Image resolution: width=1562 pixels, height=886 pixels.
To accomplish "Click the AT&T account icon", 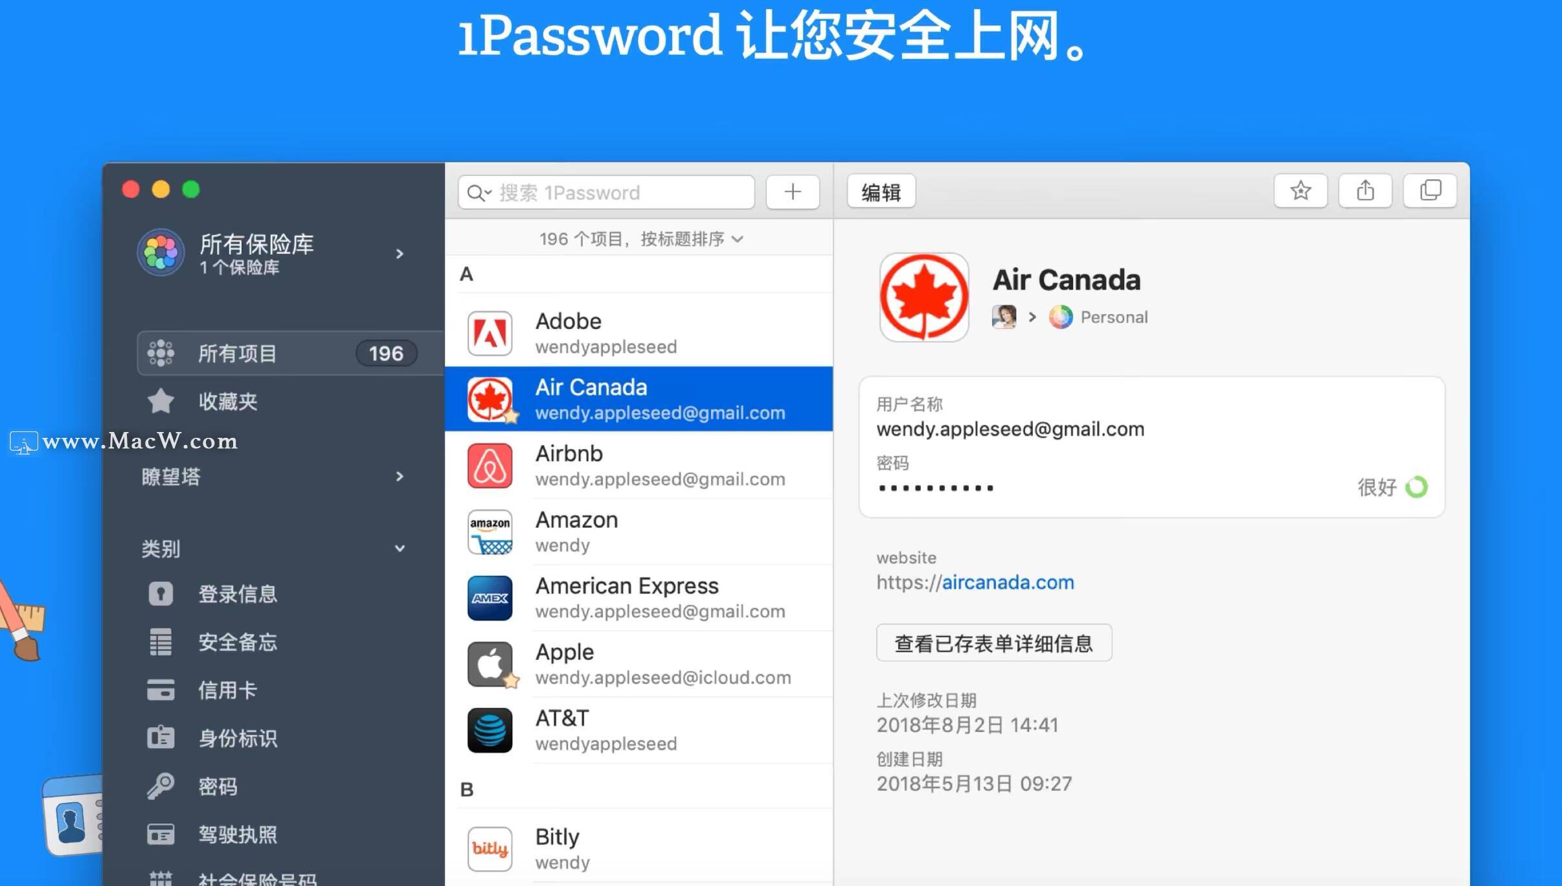I will point(490,729).
